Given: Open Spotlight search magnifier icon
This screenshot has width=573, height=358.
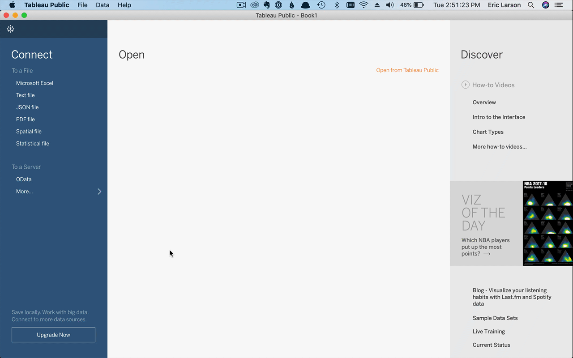Looking at the screenshot, I should point(531,5).
